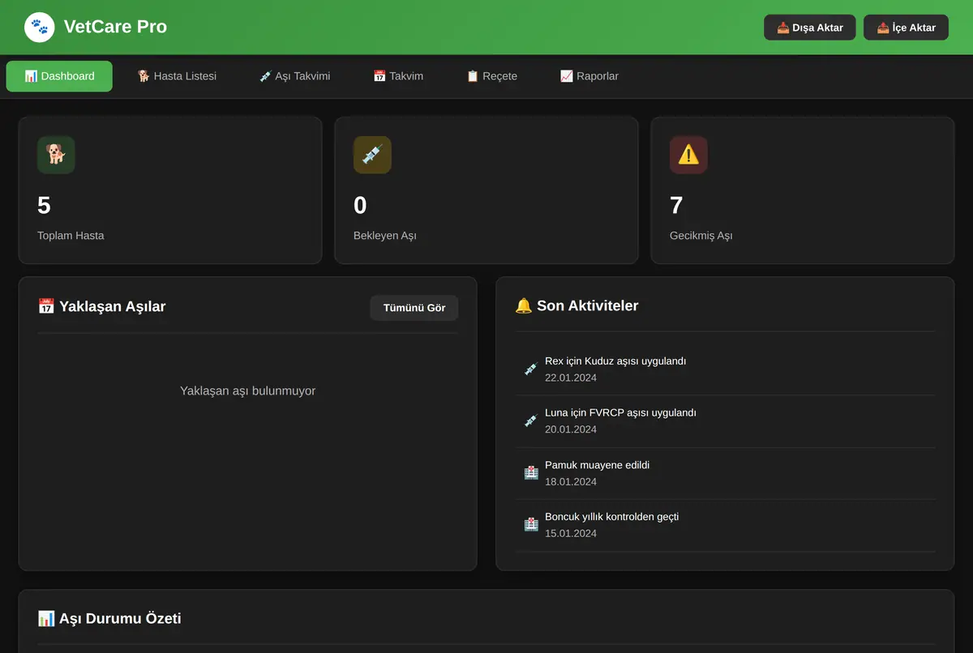973x653 pixels.
Task: Click the syringe icon on the Bekleyen Aşı card
Action: (x=372, y=155)
